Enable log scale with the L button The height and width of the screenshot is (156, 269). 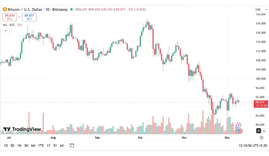(265, 131)
